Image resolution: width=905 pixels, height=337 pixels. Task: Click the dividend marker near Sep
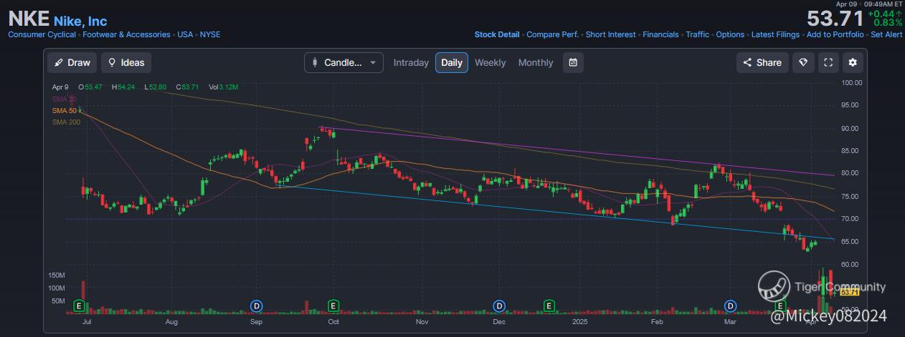tap(256, 306)
